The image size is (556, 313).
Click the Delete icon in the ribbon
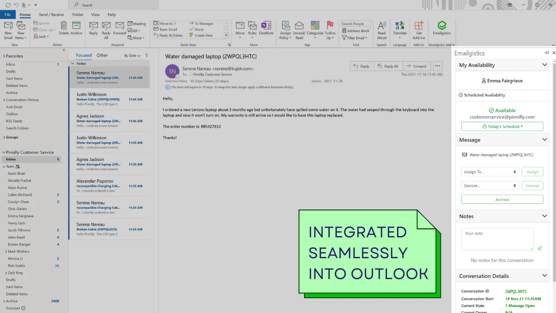point(64,27)
